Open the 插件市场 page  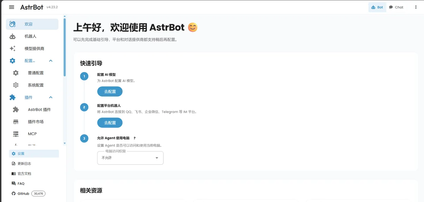point(32,122)
